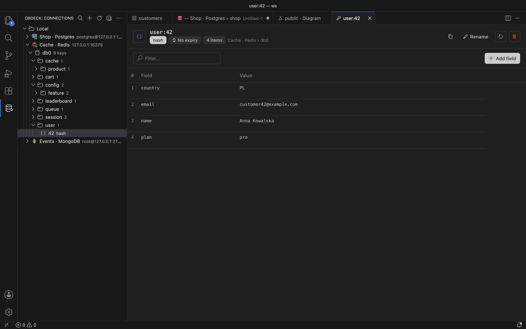This screenshot has width=526, height=329.
Task: Search connections with the magnifier icon
Action: [x=80, y=18]
